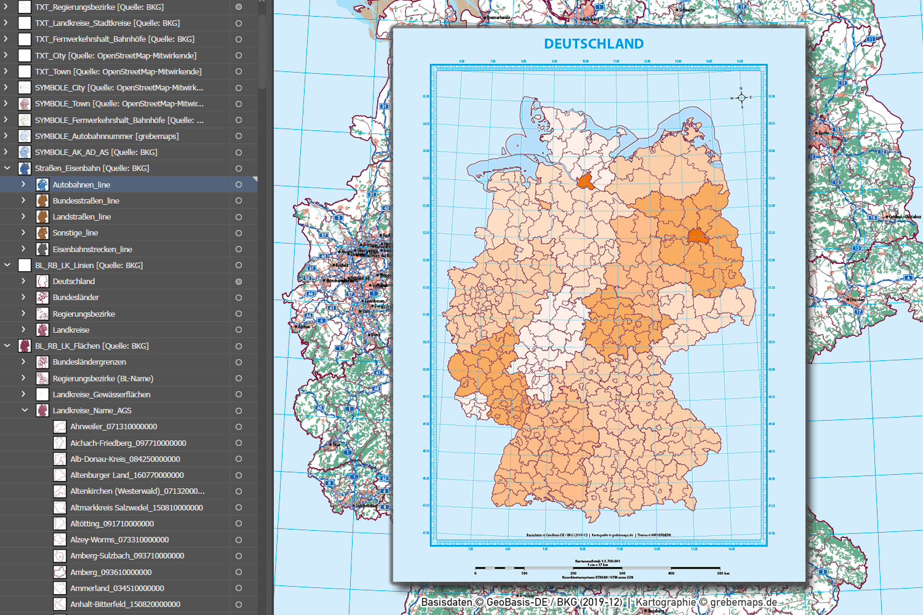Click the Bundesstraßen_line layer thumbnail icon
The image size is (923, 615).
point(42,200)
